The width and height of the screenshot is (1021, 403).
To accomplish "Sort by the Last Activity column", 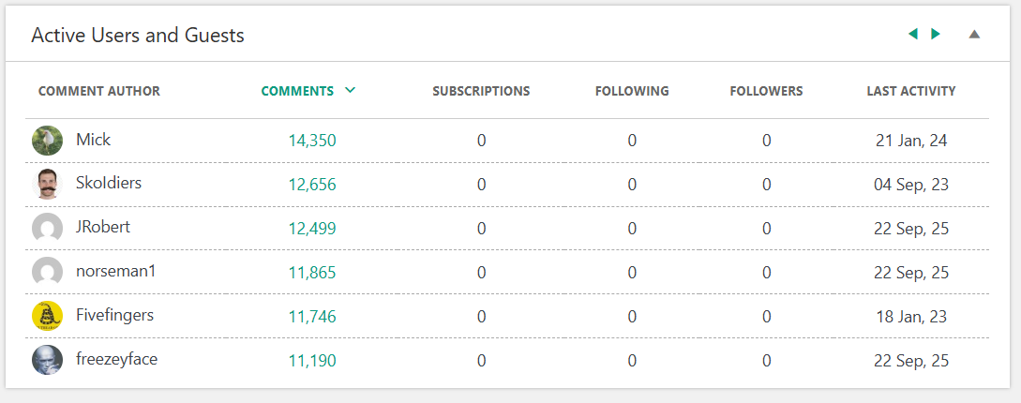I will 910,91.
